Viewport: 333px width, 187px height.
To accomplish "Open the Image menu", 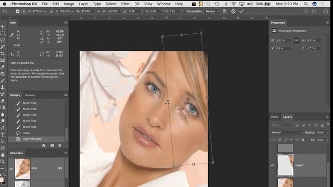I will [69, 4].
